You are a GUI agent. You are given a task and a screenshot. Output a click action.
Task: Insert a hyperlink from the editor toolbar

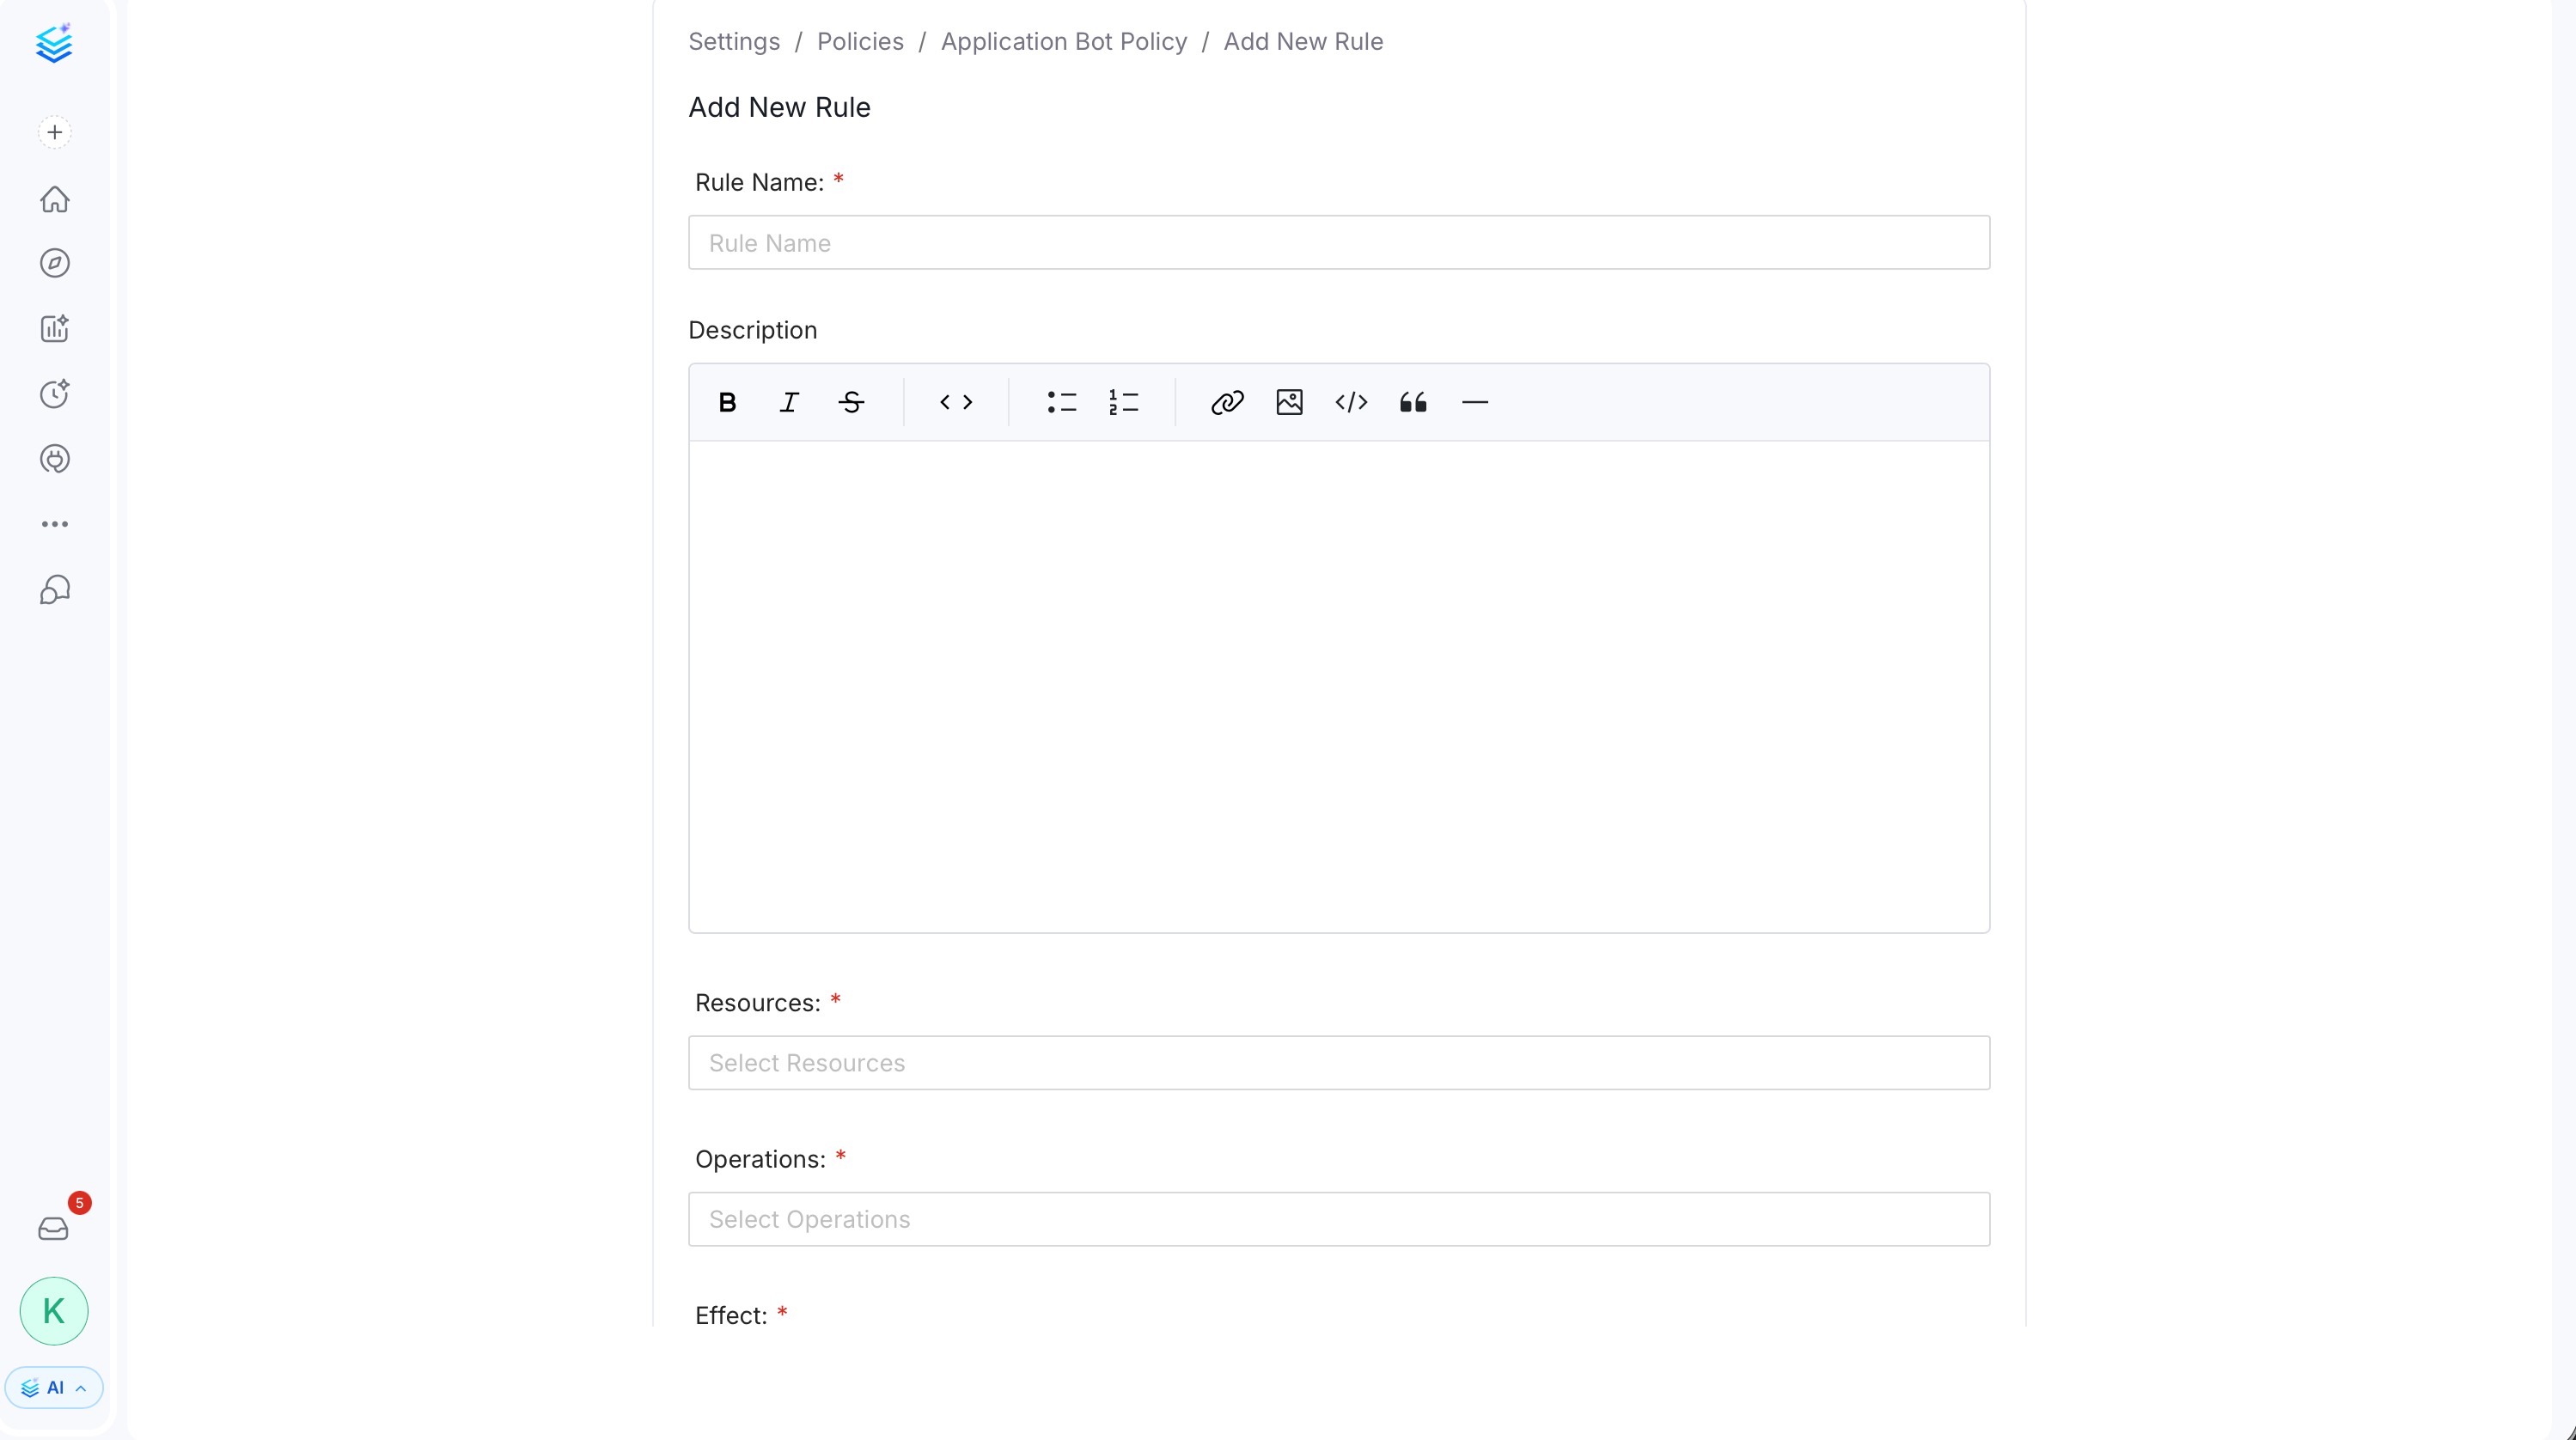pos(1227,402)
